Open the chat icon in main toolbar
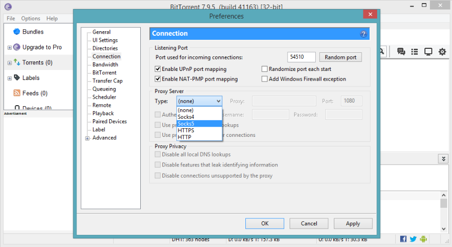 [401, 51]
